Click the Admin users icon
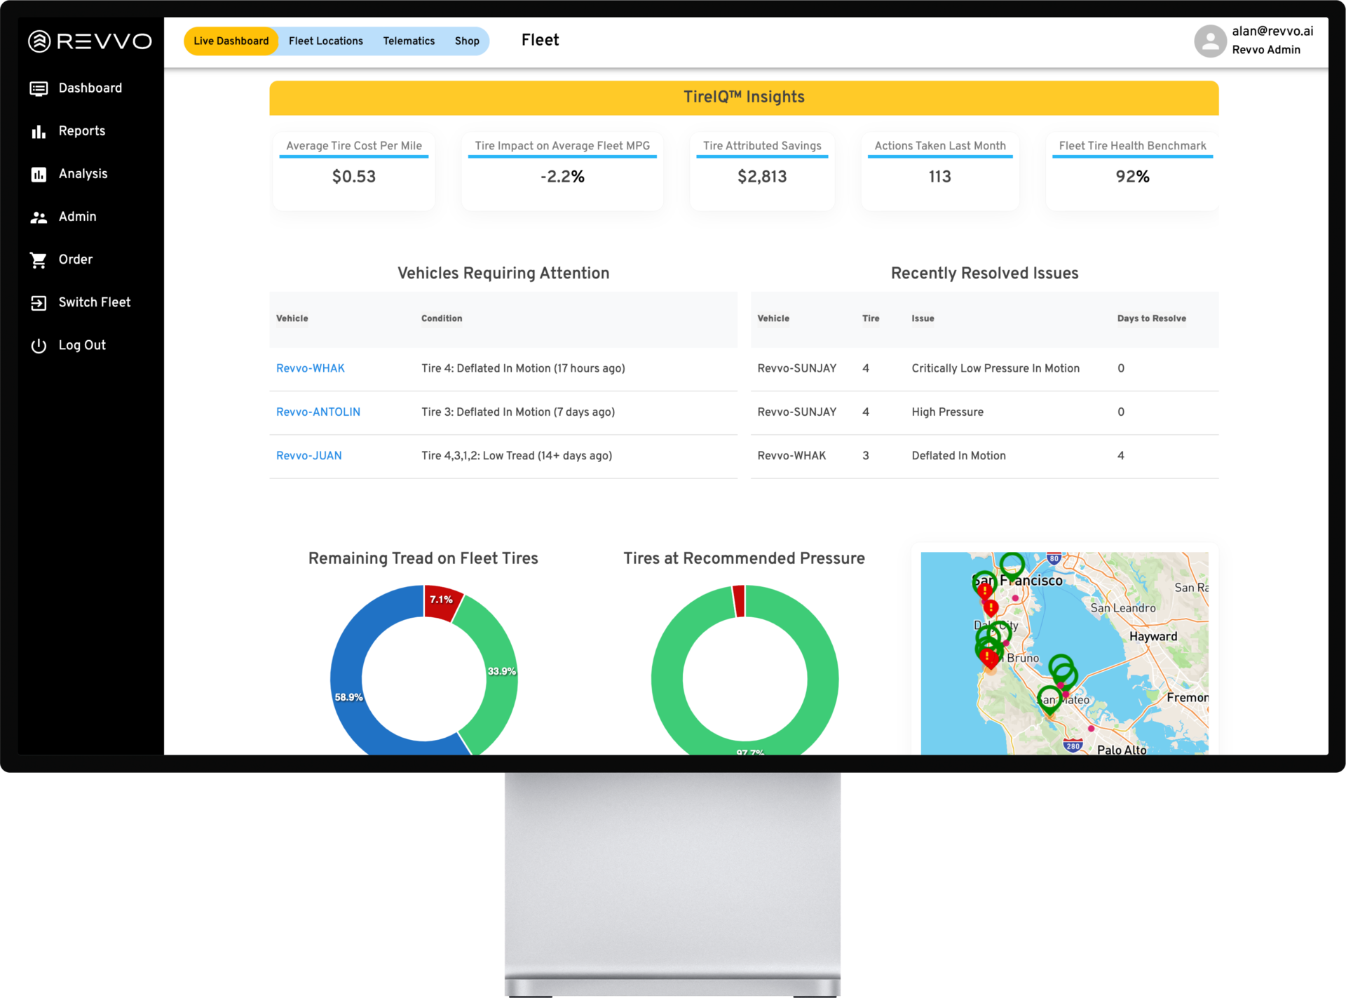The image size is (1346, 998). click(x=39, y=217)
